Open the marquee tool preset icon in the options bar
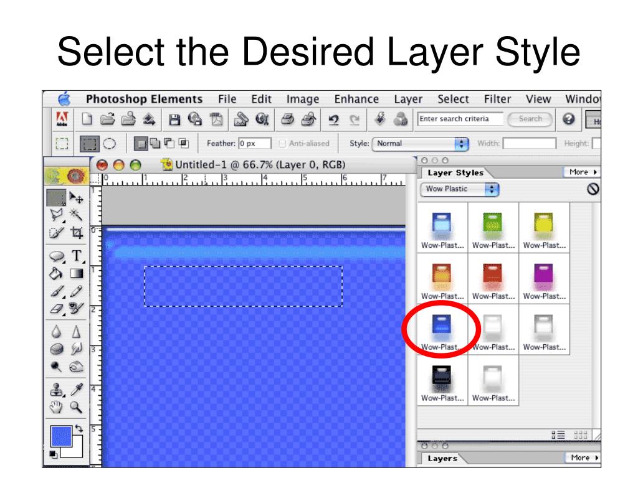The width and height of the screenshot is (638, 478). [x=62, y=144]
